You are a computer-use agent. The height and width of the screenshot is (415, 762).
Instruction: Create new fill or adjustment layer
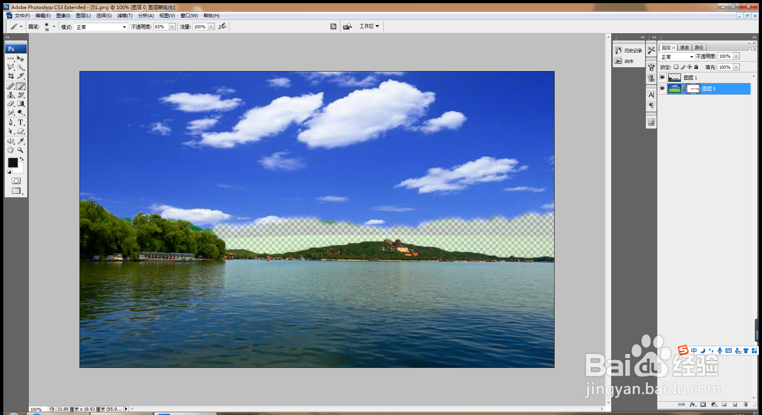click(x=714, y=404)
